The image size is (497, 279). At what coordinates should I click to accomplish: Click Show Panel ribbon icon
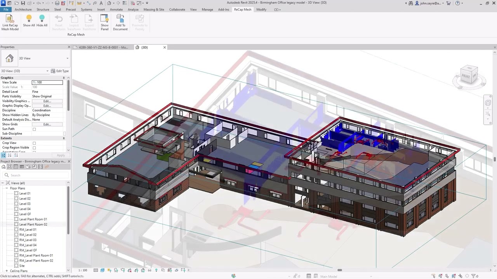click(x=104, y=19)
